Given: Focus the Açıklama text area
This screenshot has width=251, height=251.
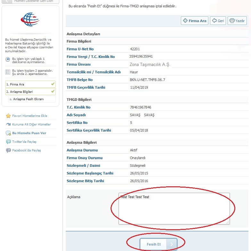Looking at the screenshot, I should [174, 208].
